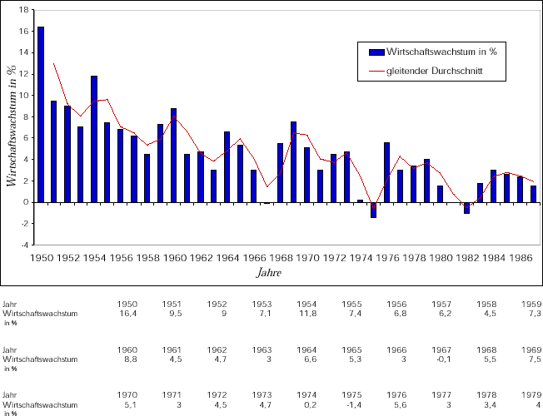
Task: Click the '1986' label on the x-axis
Action: (520, 257)
